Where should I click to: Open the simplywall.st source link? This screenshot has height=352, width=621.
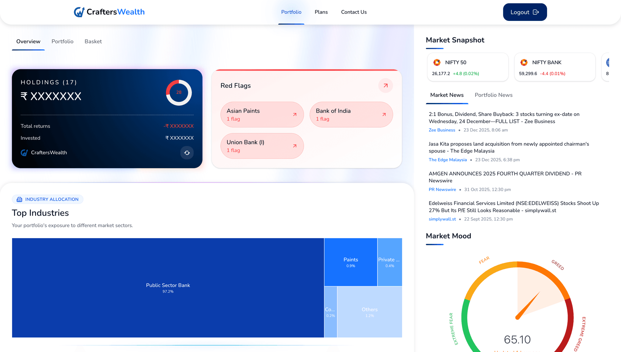442,219
